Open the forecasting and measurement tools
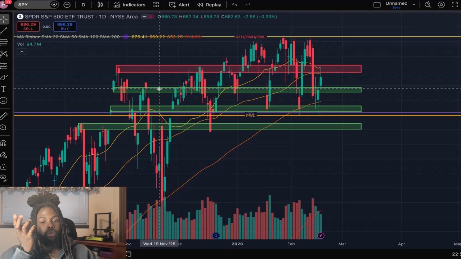The height and width of the screenshot is (259, 461). pyautogui.click(x=4, y=66)
